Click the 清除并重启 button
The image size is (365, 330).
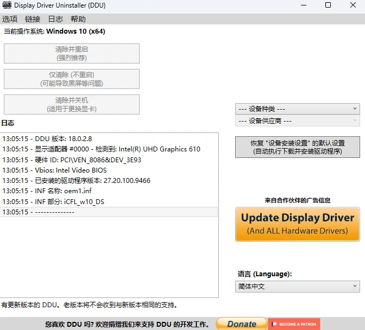(72, 54)
